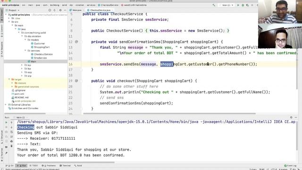
Task: Click the up-the-stack-trace arrow in the Run panel
Action: pos(11,122)
